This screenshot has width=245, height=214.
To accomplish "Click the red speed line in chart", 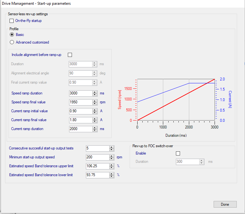I will 176,100.
